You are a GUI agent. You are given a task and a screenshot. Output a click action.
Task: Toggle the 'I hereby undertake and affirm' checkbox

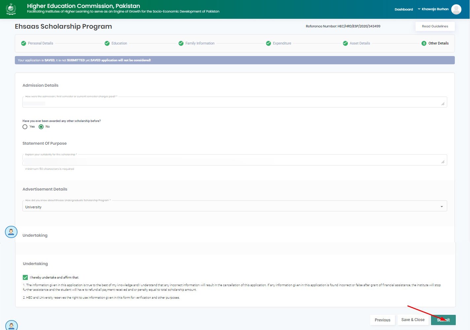pyautogui.click(x=25, y=278)
